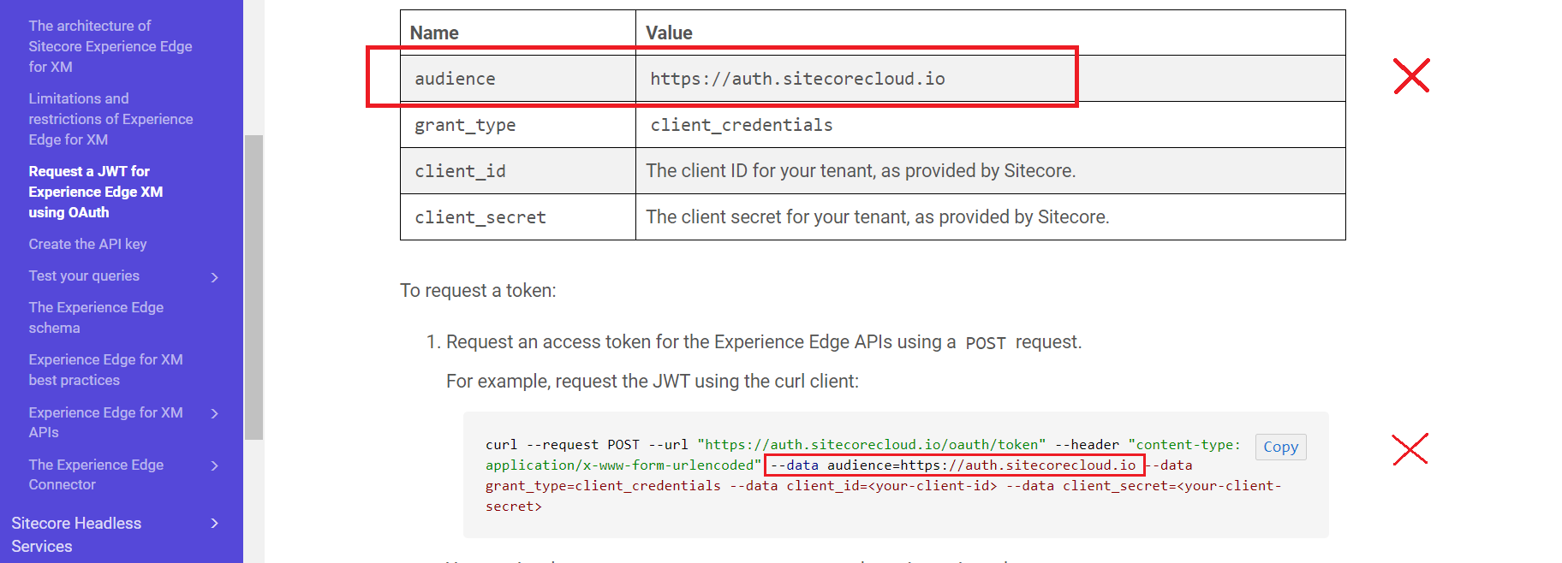Click the 'To request a token:' text
Image resolution: width=1562 pixels, height=563 pixels.
click(x=478, y=291)
